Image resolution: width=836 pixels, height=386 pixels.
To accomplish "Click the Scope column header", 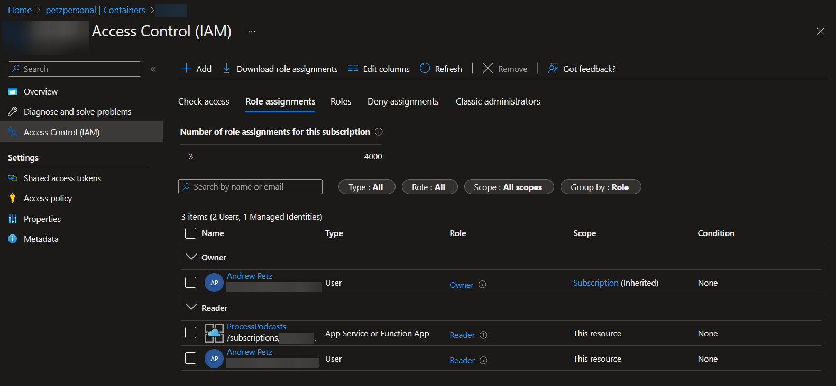I will [x=584, y=233].
